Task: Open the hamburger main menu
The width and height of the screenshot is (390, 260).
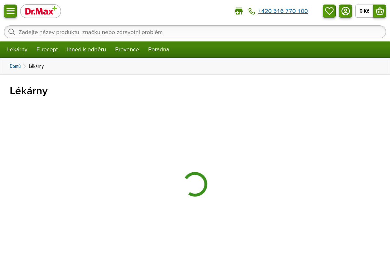Action: (x=10, y=11)
